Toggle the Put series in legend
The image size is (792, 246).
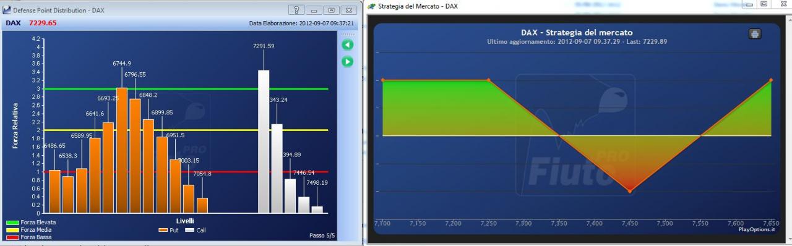coord(168,230)
